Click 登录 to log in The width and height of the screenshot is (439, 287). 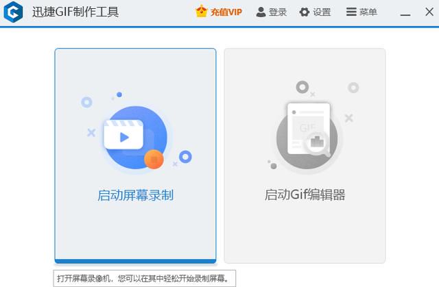pos(272,12)
